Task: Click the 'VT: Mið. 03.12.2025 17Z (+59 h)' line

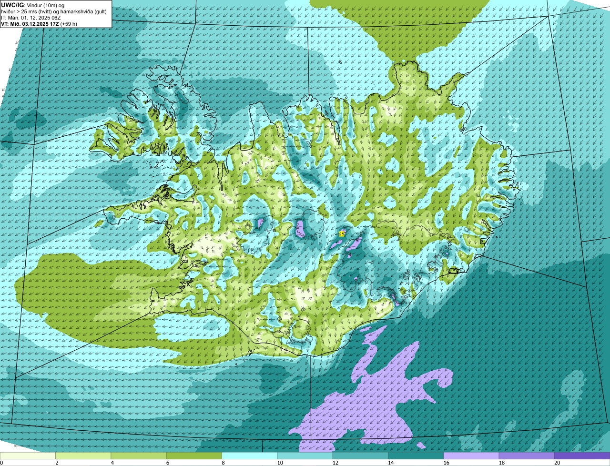Action: pyautogui.click(x=40, y=24)
